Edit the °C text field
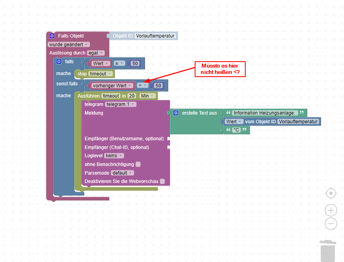This screenshot has width=344, height=262. [237, 130]
